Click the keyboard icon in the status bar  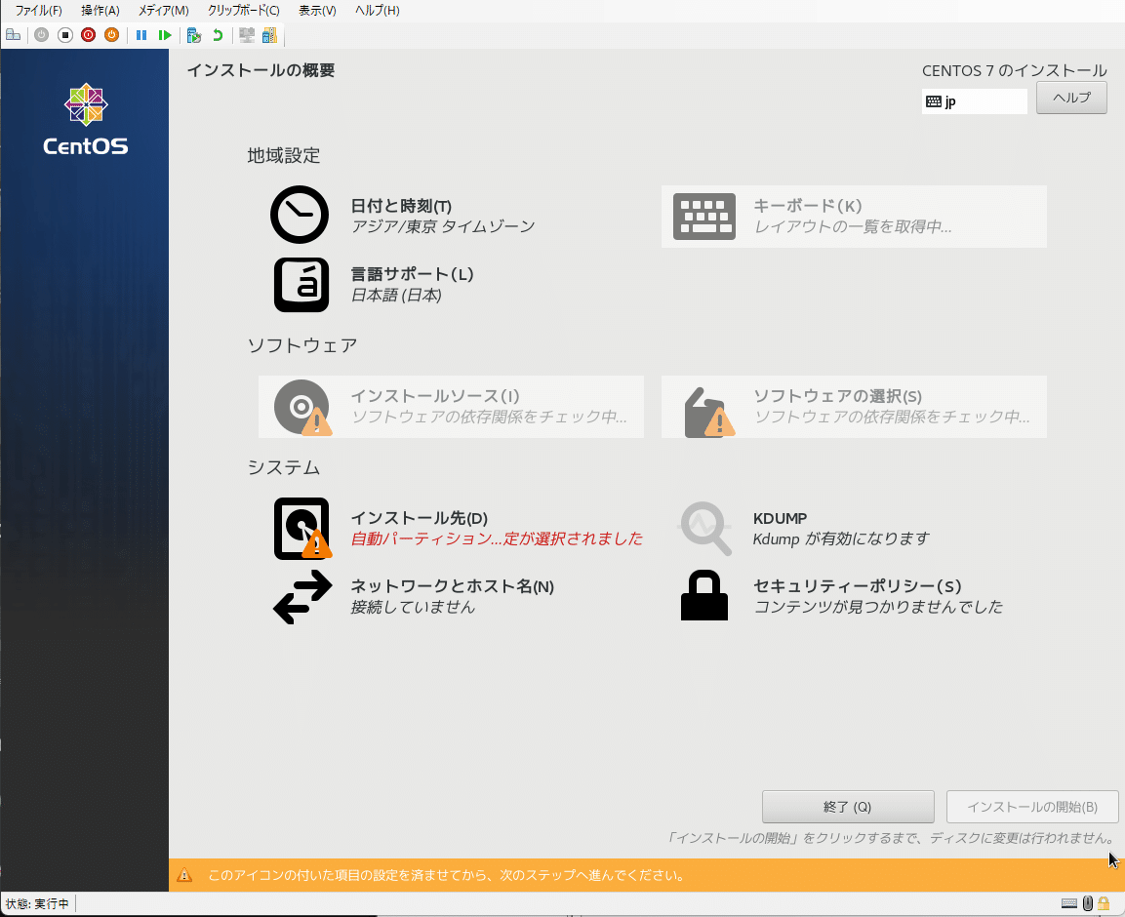(1068, 903)
